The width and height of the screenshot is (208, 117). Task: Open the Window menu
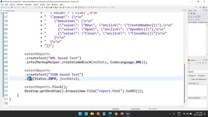pos(55,5)
